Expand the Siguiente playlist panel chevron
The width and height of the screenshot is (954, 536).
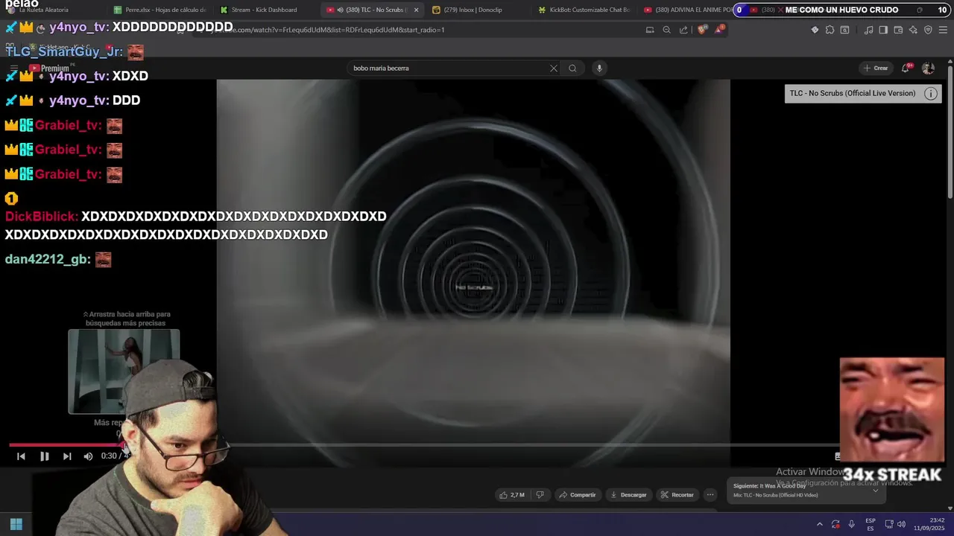(875, 491)
